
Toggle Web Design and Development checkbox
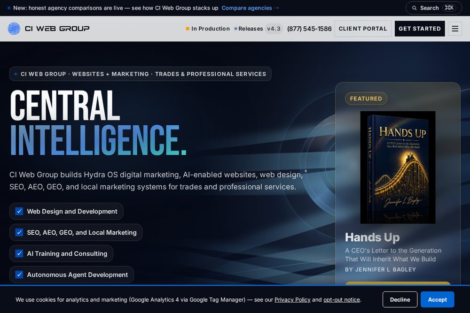tap(19, 211)
